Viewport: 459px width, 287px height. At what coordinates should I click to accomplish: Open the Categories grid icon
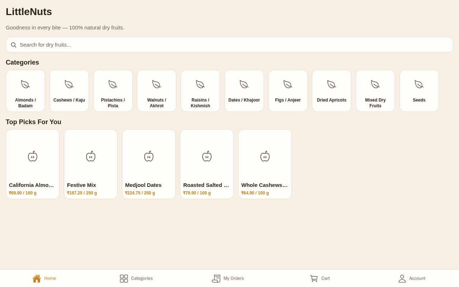point(124,278)
